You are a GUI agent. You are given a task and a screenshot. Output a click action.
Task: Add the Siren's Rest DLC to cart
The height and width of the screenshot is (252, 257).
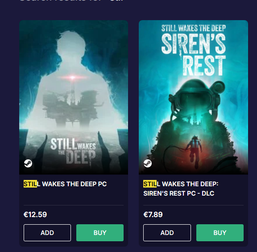(167, 233)
